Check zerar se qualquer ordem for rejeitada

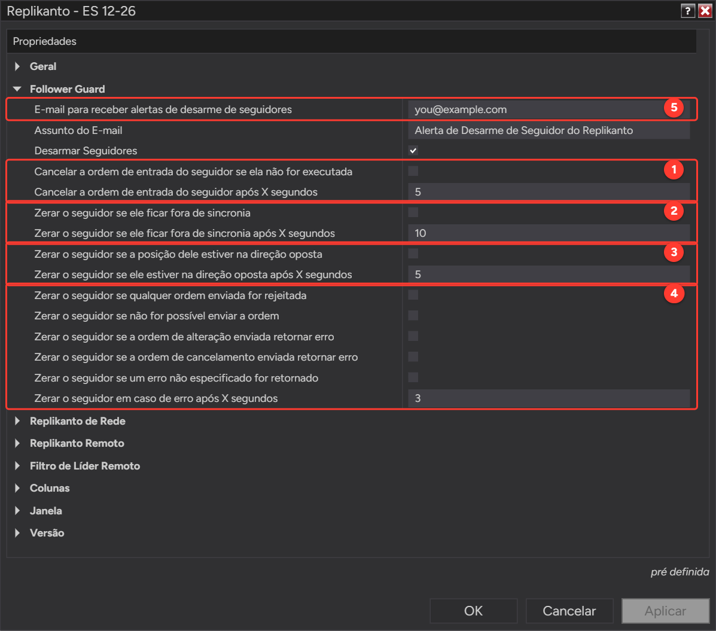[x=413, y=295]
